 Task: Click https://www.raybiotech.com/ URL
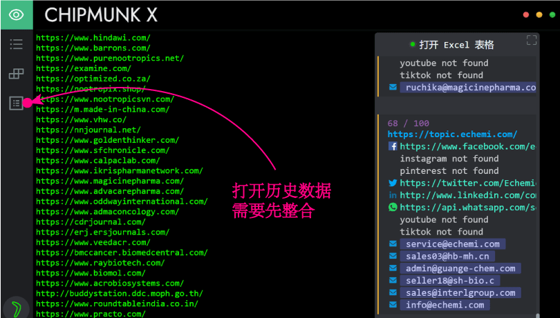point(100,263)
